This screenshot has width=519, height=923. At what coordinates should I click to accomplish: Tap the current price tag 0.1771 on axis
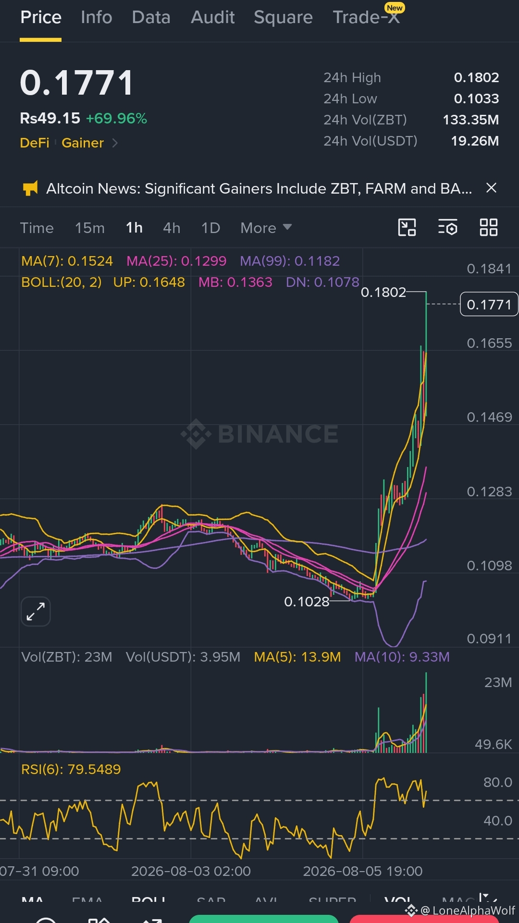click(489, 304)
